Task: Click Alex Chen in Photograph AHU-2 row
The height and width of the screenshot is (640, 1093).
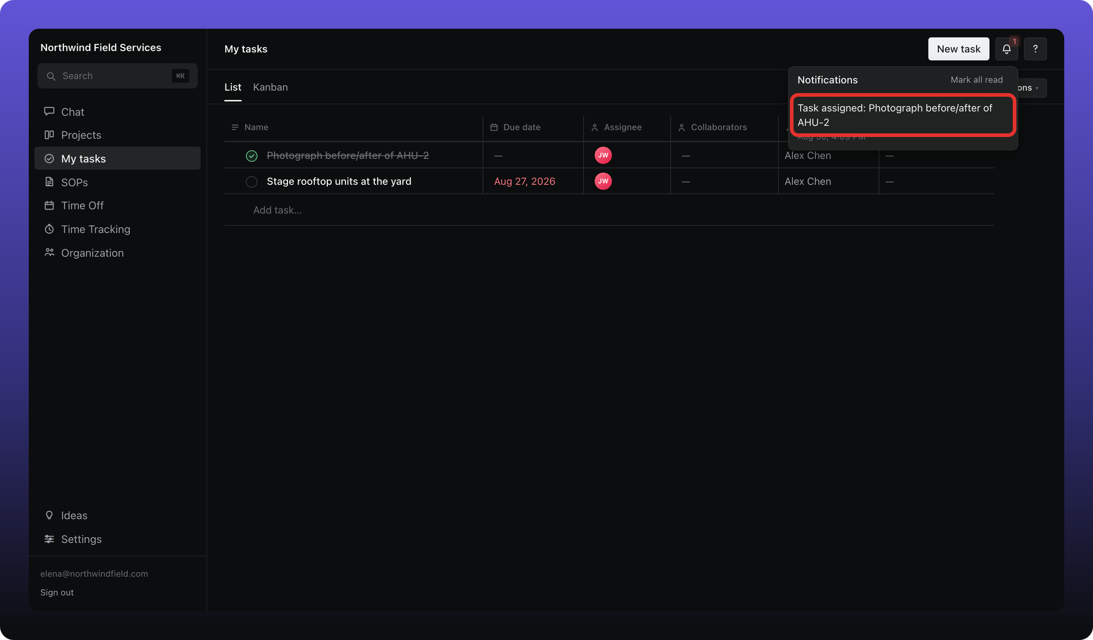Action: pyautogui.click(x=808, y=156)
